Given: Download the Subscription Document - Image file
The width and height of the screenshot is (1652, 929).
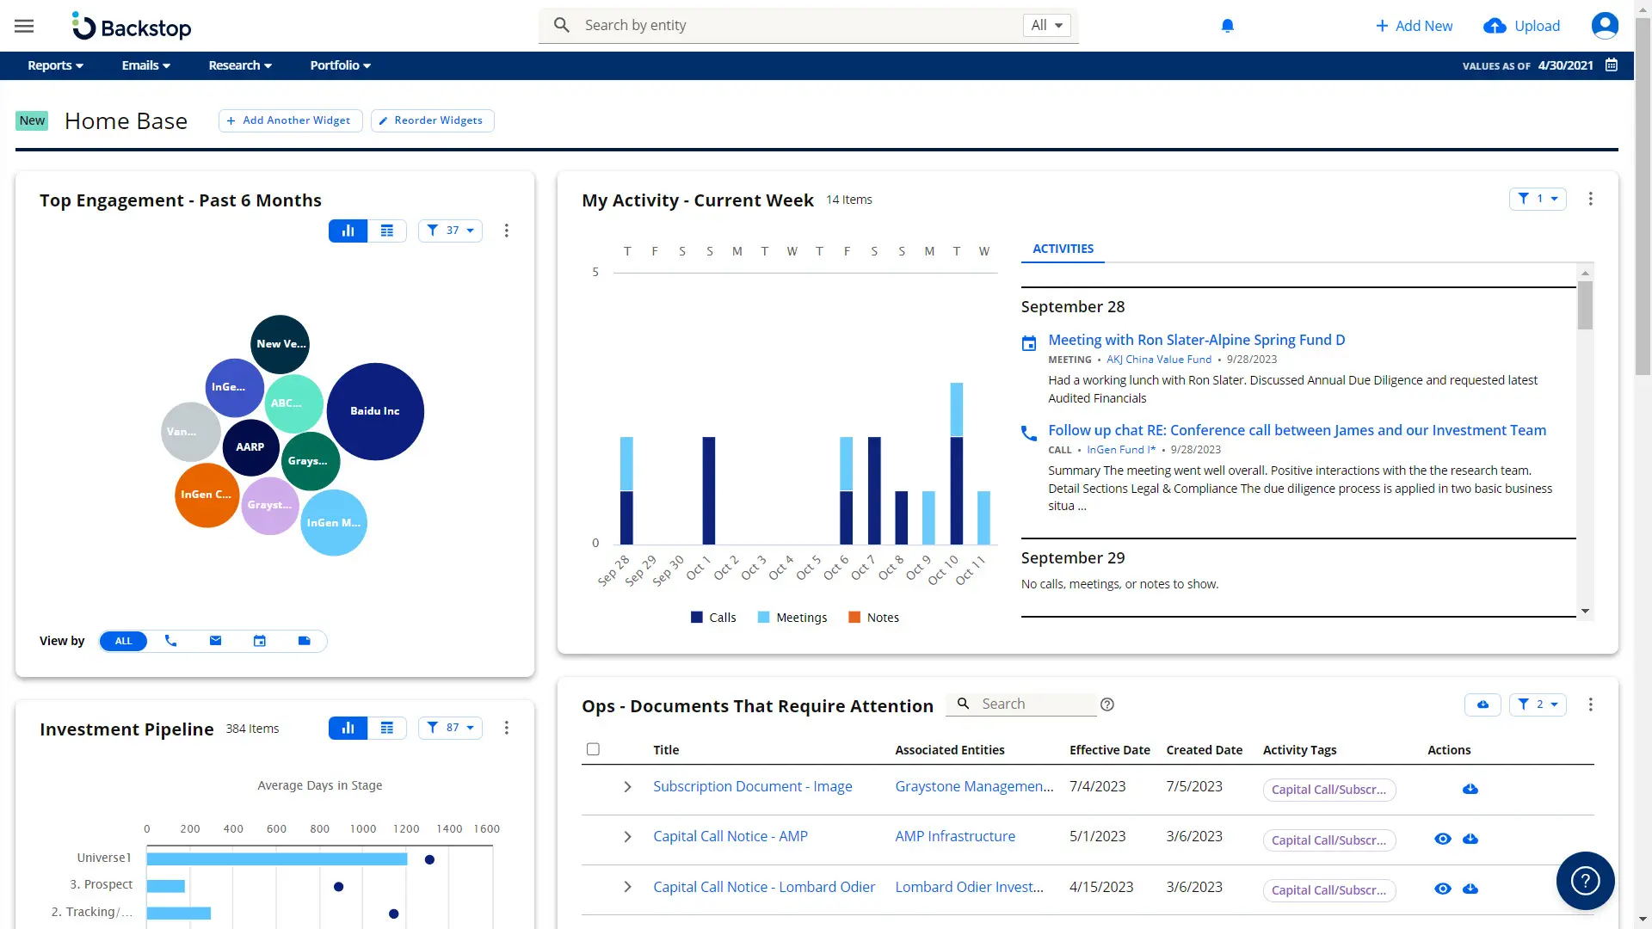Looking at the screenshot, I should pyautogui.click(x=1470, y=789).
